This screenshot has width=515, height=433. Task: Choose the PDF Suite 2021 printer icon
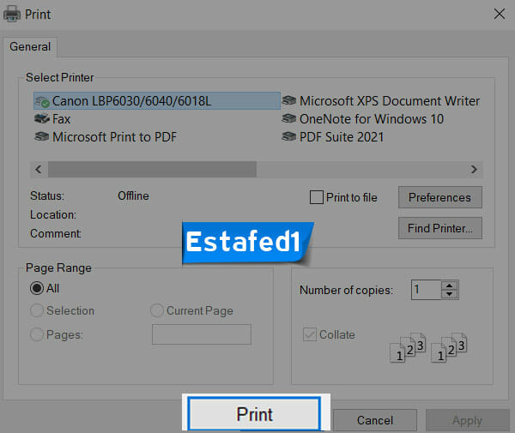click(289, 136)
